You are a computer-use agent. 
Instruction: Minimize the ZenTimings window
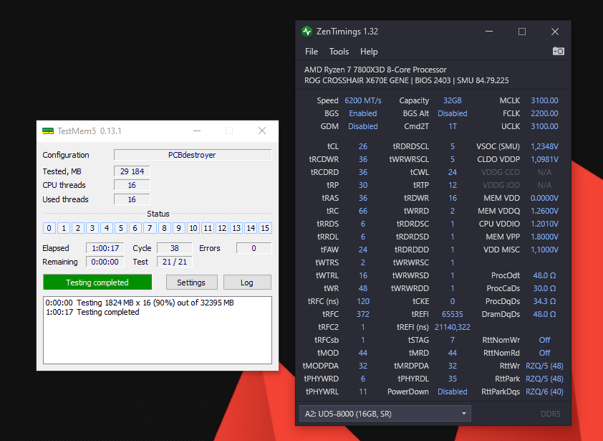pyautogui.click(x=489, y=32)
